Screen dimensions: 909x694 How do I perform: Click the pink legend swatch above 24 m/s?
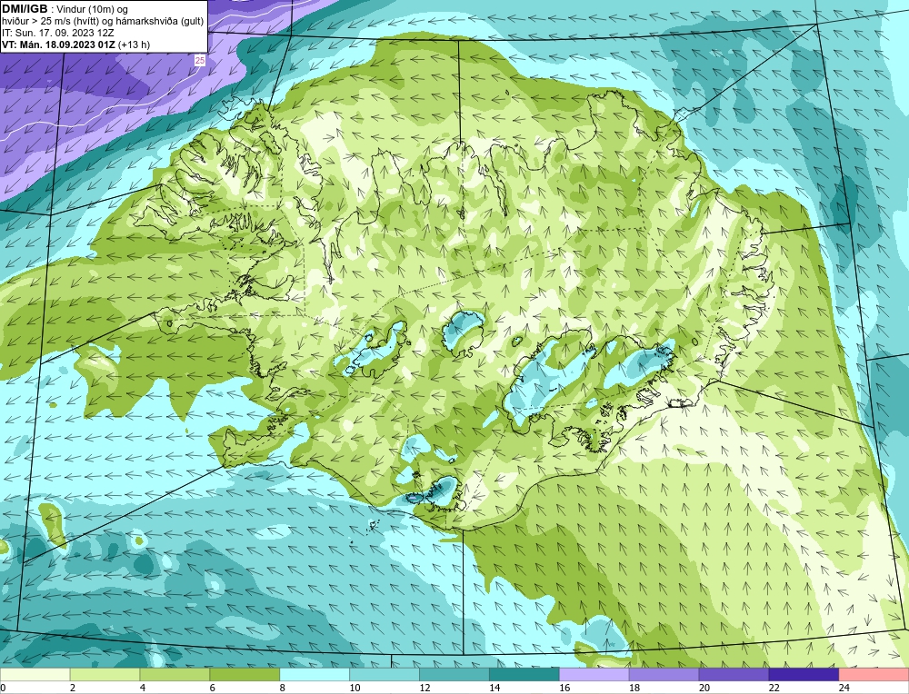tap(874, 675)
